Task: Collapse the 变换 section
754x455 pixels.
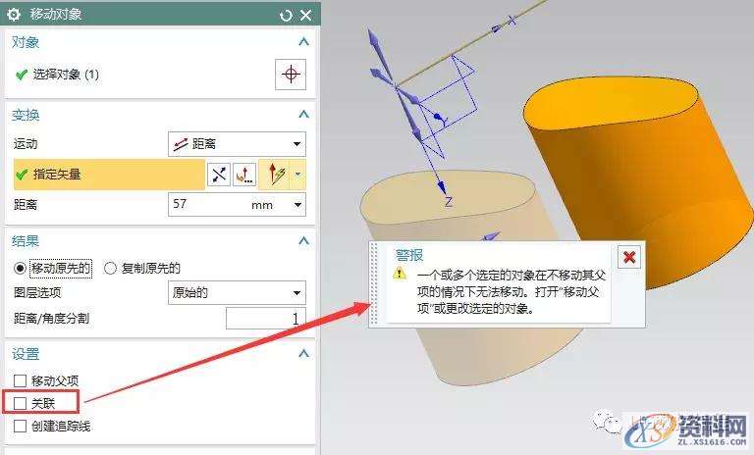Action: pyautogui.click(x=303, y=116)
